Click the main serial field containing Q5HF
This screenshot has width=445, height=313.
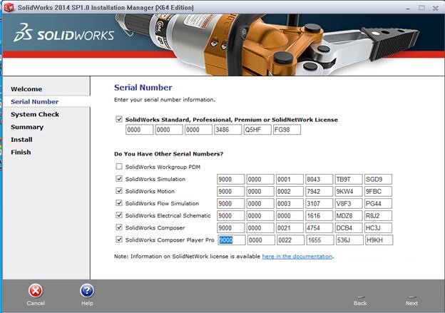(x=257, y=130)
